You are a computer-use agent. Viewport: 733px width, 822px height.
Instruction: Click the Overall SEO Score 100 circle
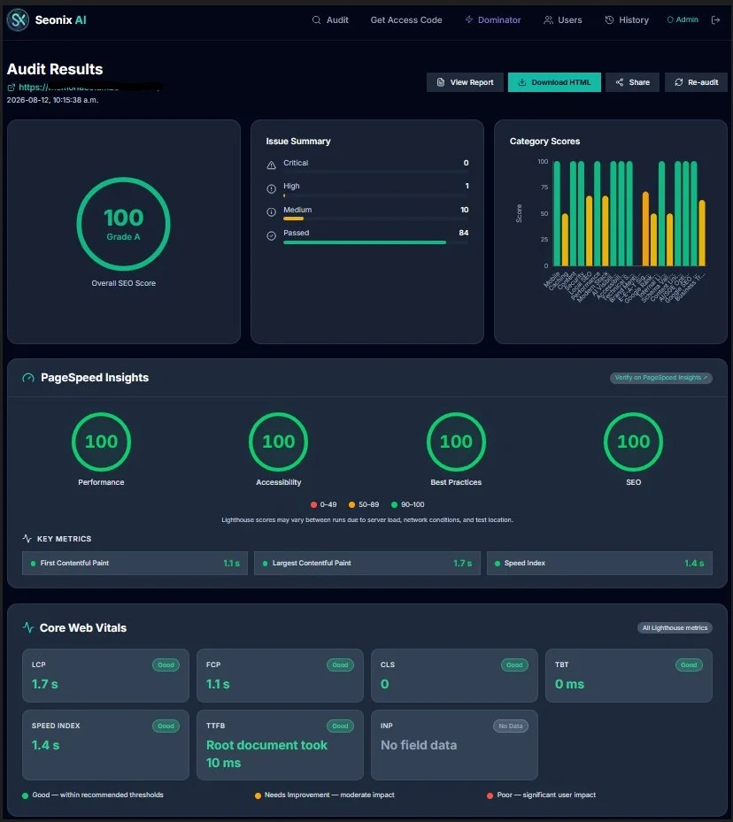124,224
